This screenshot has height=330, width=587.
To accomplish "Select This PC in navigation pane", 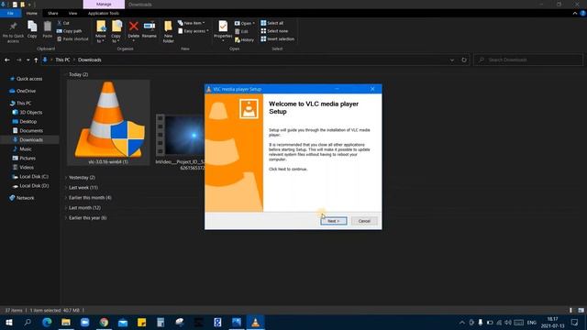I will click(x=24, y=104).
